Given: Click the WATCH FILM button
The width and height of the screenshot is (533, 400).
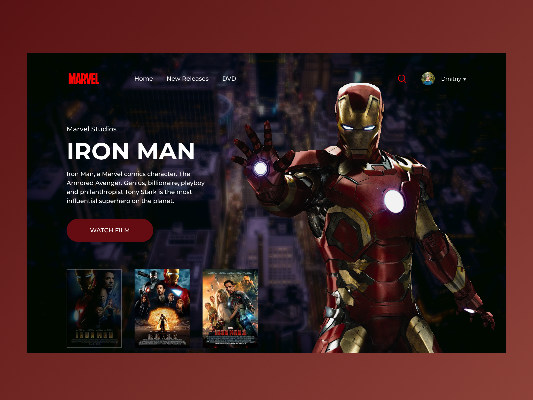Looking at the screenshot, I should 110,230.
